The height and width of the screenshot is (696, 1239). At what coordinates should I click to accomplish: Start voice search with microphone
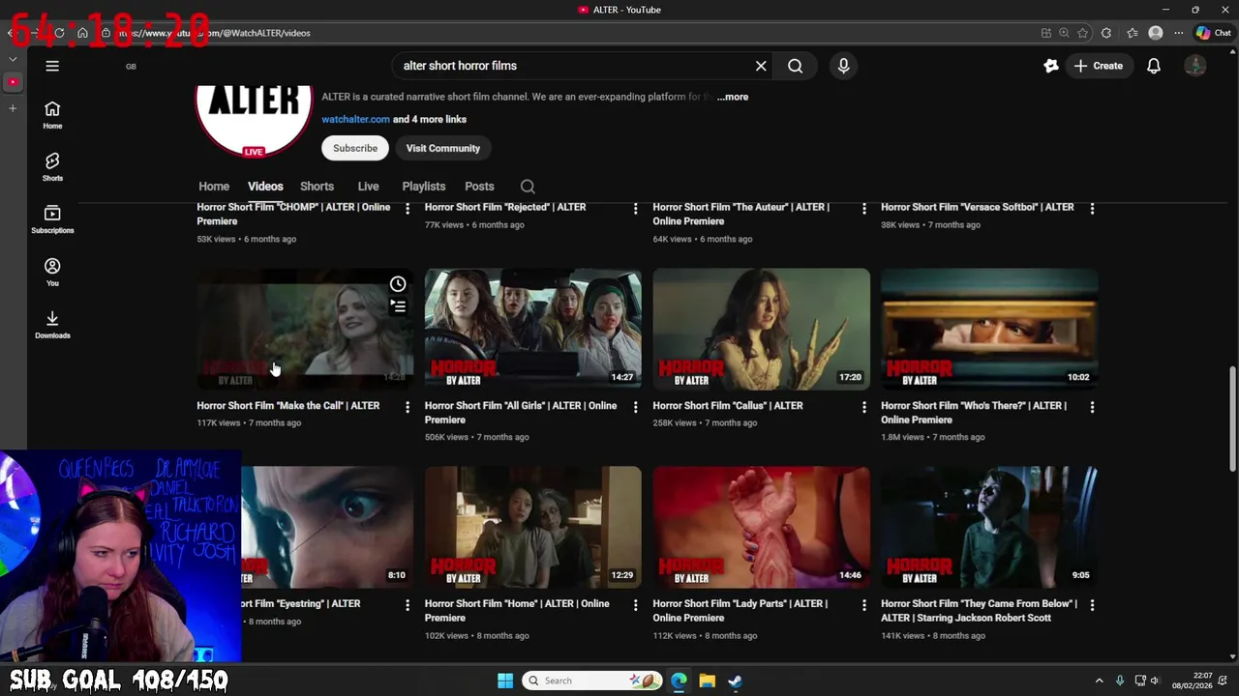843,66
